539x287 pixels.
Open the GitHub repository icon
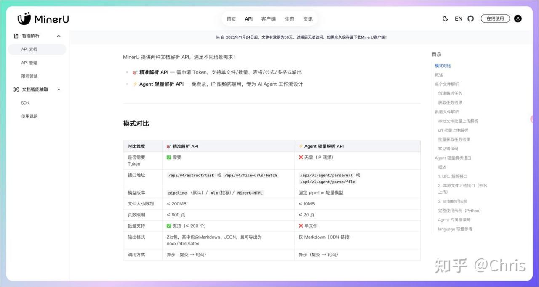tap(471, 19)
